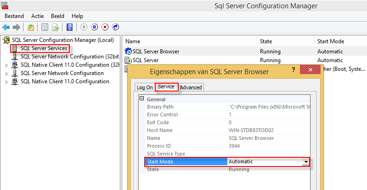
Task: Open the Actie menu
Action: pos(38,16)
